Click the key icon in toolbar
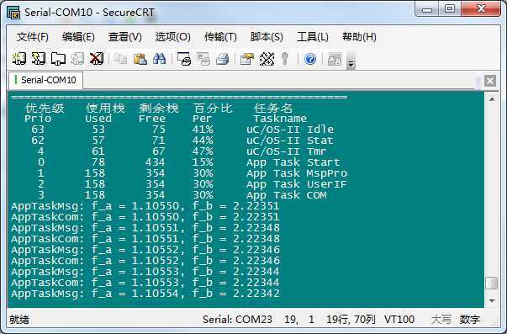The width and height of the screenshot is (507, 334). pyautogui.click(x=285, y=59)
